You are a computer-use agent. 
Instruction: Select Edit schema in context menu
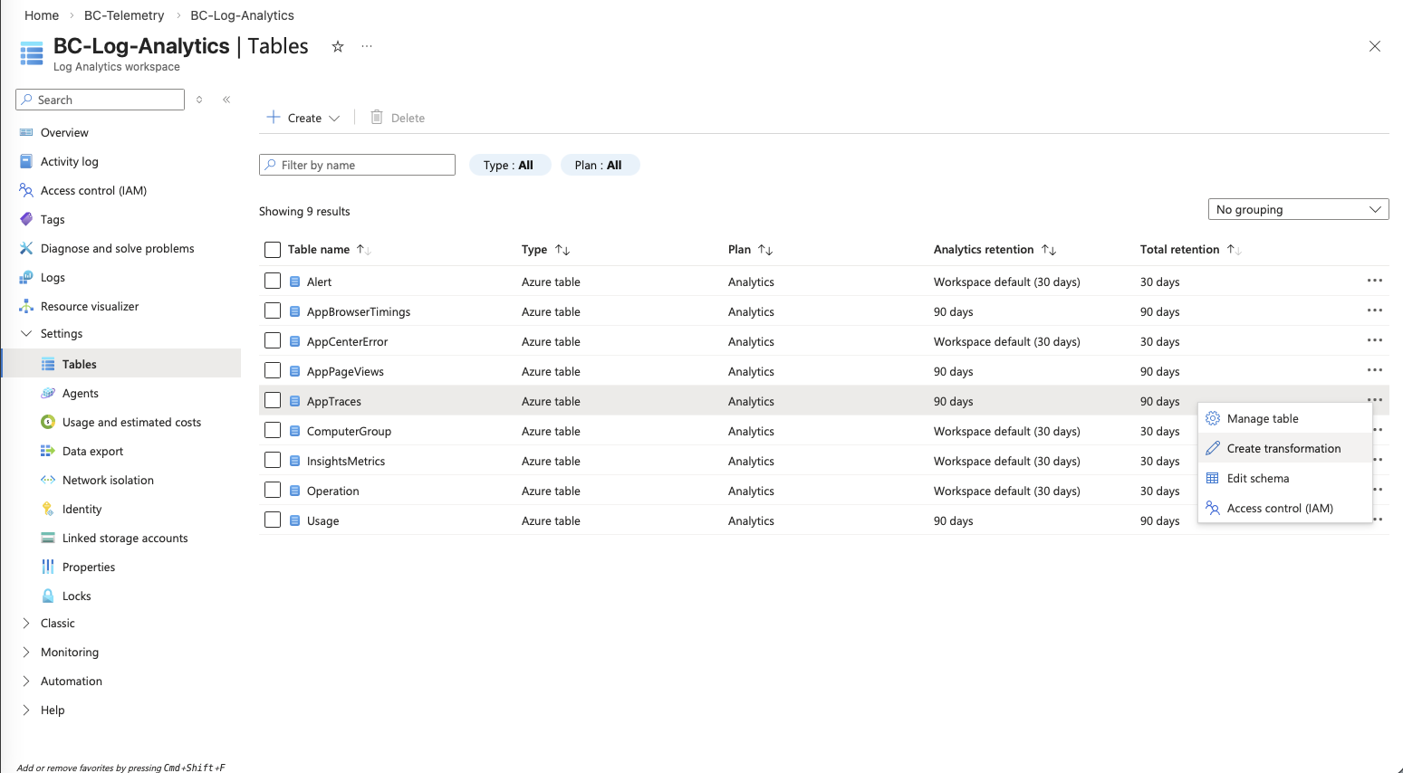pyautogui.click(x=1257, y=478)
